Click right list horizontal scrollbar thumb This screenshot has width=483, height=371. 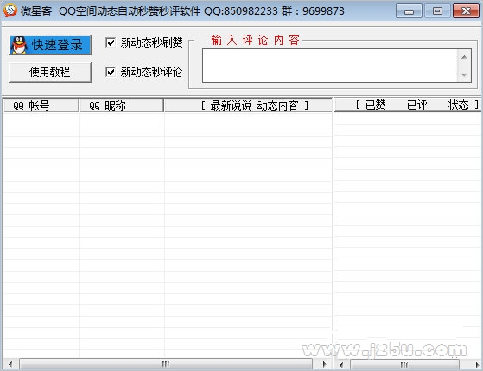tap(404, 365)
